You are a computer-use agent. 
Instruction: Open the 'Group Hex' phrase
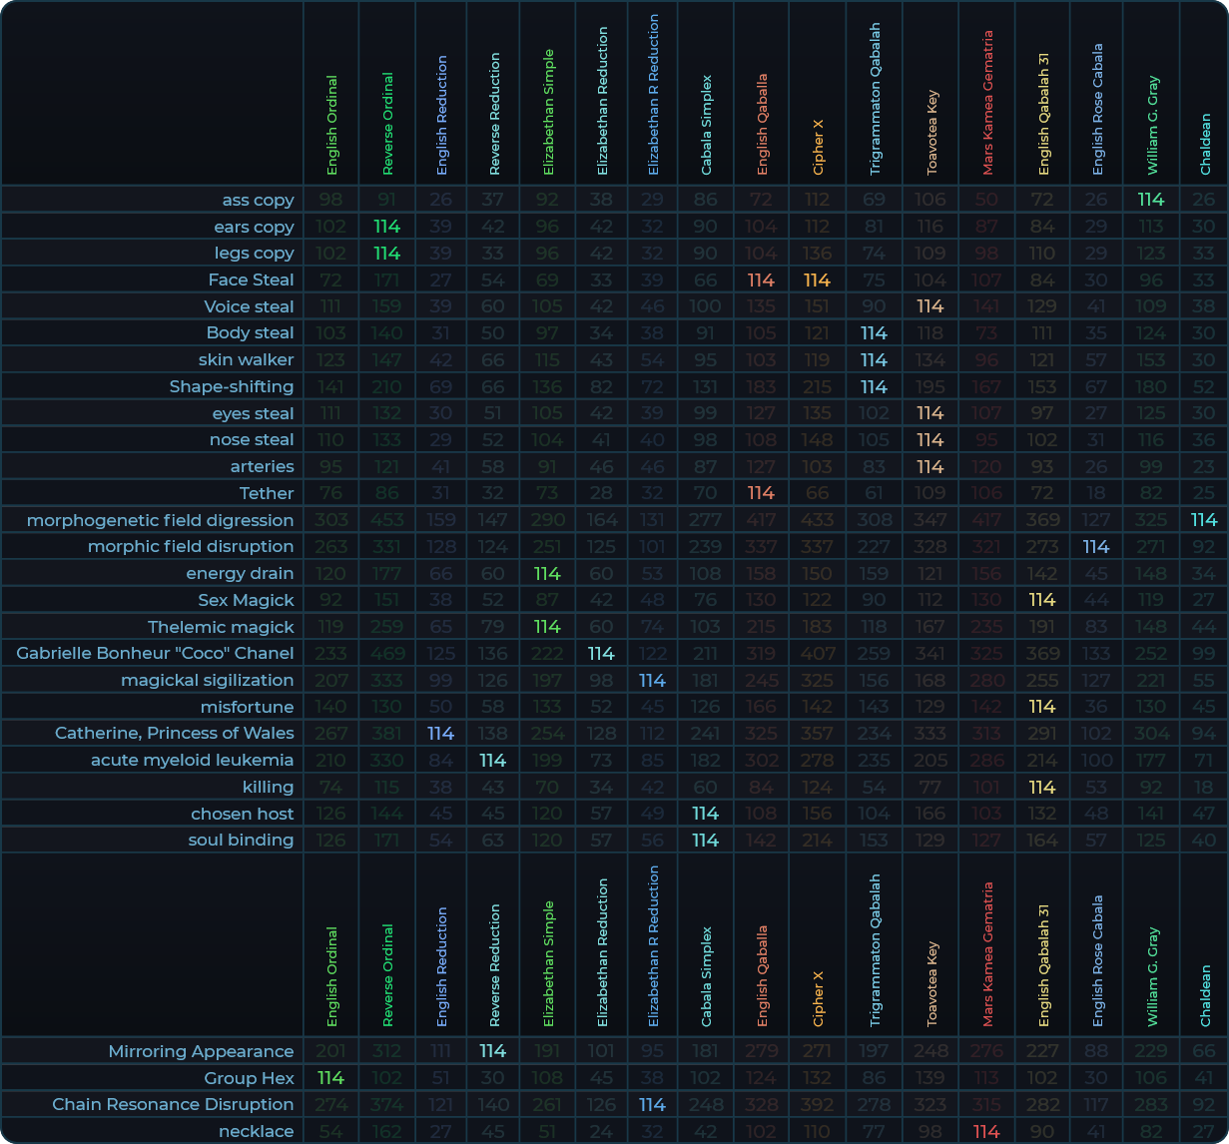[x=249, y=1078]
